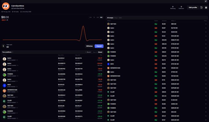The image size is (209, 122).
Task: Switch chart range to 30D
Action: click(x=98, y=17)
